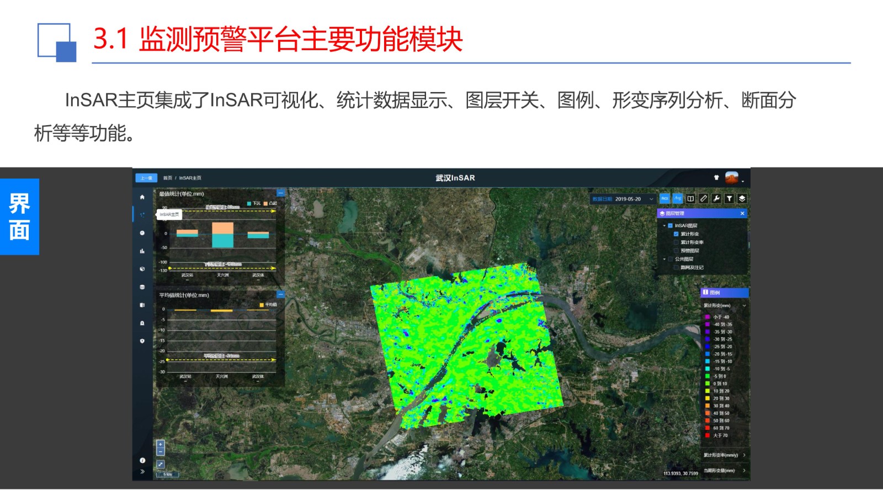Click the -25 到 -20 legend entry
This screenshot has height=496, width=883.
pos(719,347)
